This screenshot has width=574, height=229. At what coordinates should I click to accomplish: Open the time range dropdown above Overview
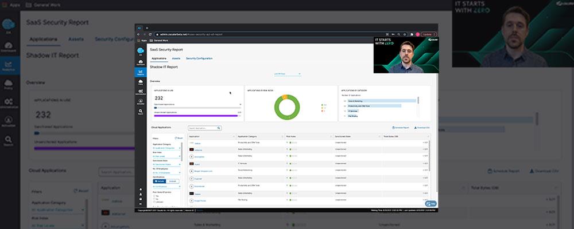tap(288, 74)
